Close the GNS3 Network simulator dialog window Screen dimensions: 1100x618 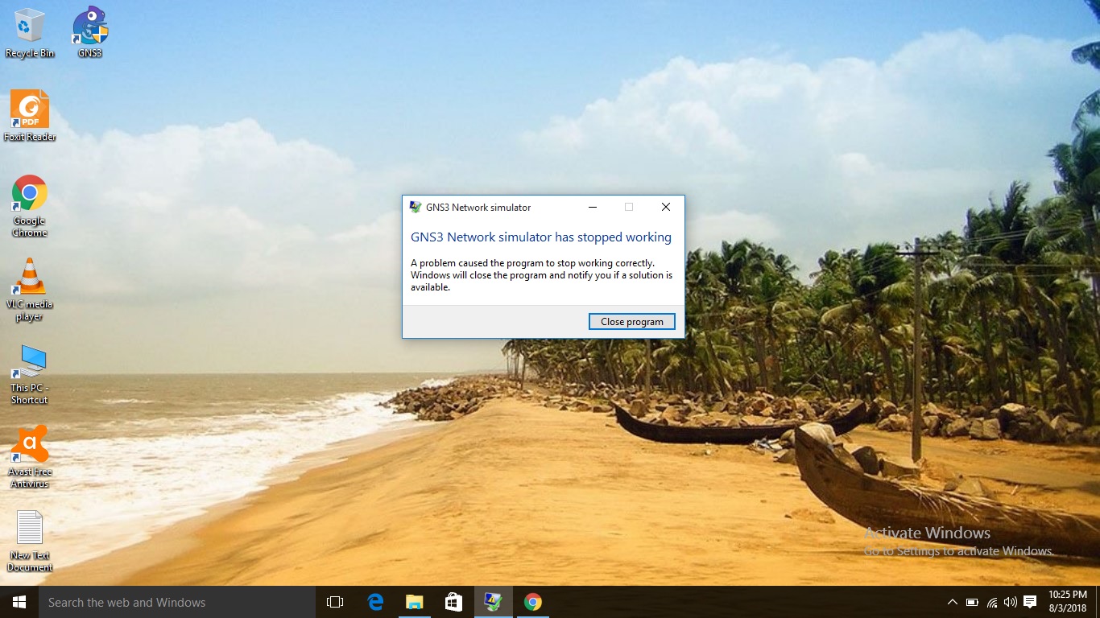(x=666, y=208)
